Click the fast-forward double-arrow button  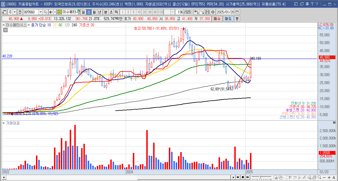(x=247, y=177)
